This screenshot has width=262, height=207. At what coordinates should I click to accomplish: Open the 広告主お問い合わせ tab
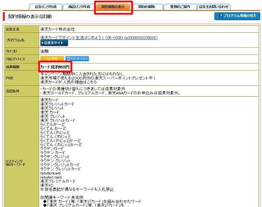(214, 7)
